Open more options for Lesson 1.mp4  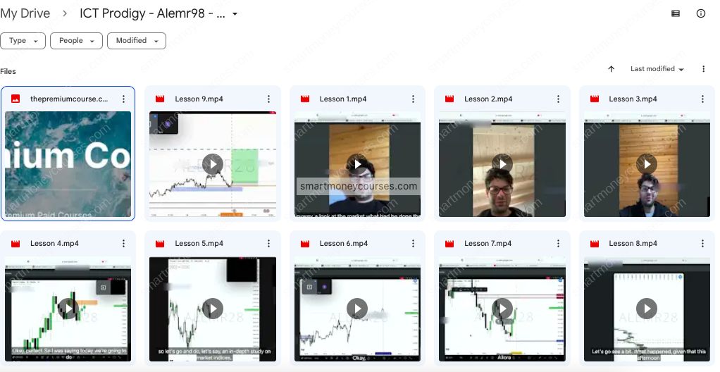click(x=413, y=99)
